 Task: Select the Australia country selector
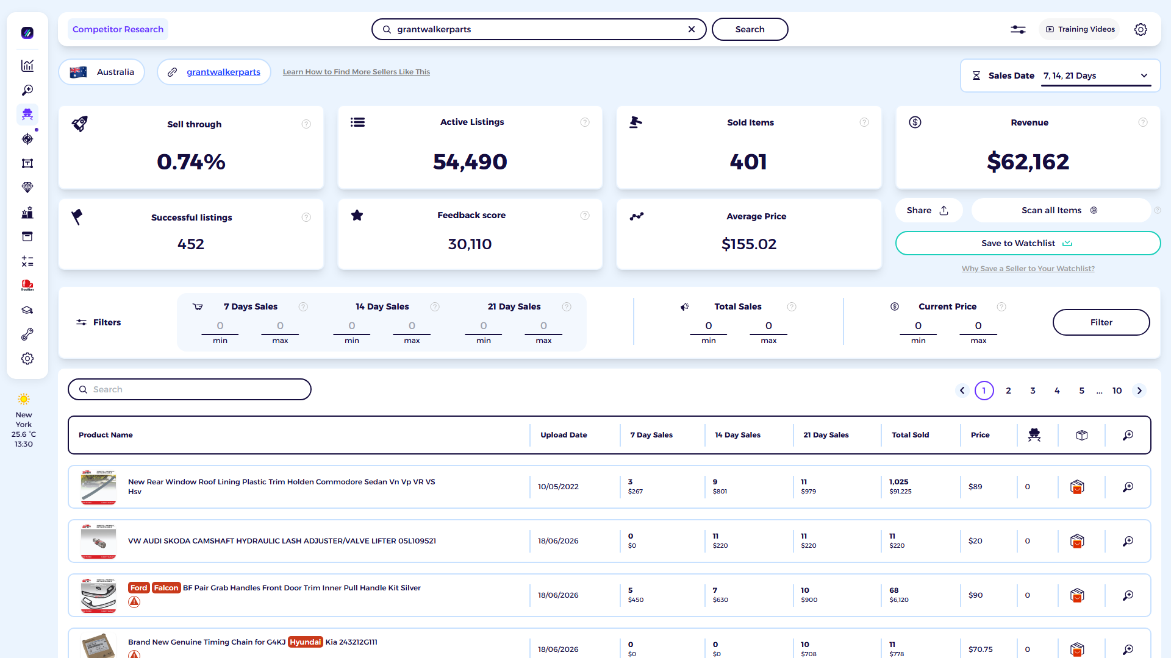102,72
